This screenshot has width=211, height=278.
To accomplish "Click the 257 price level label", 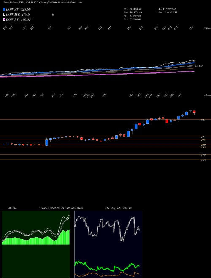I will pyautogui.click(x=203, y=137).
